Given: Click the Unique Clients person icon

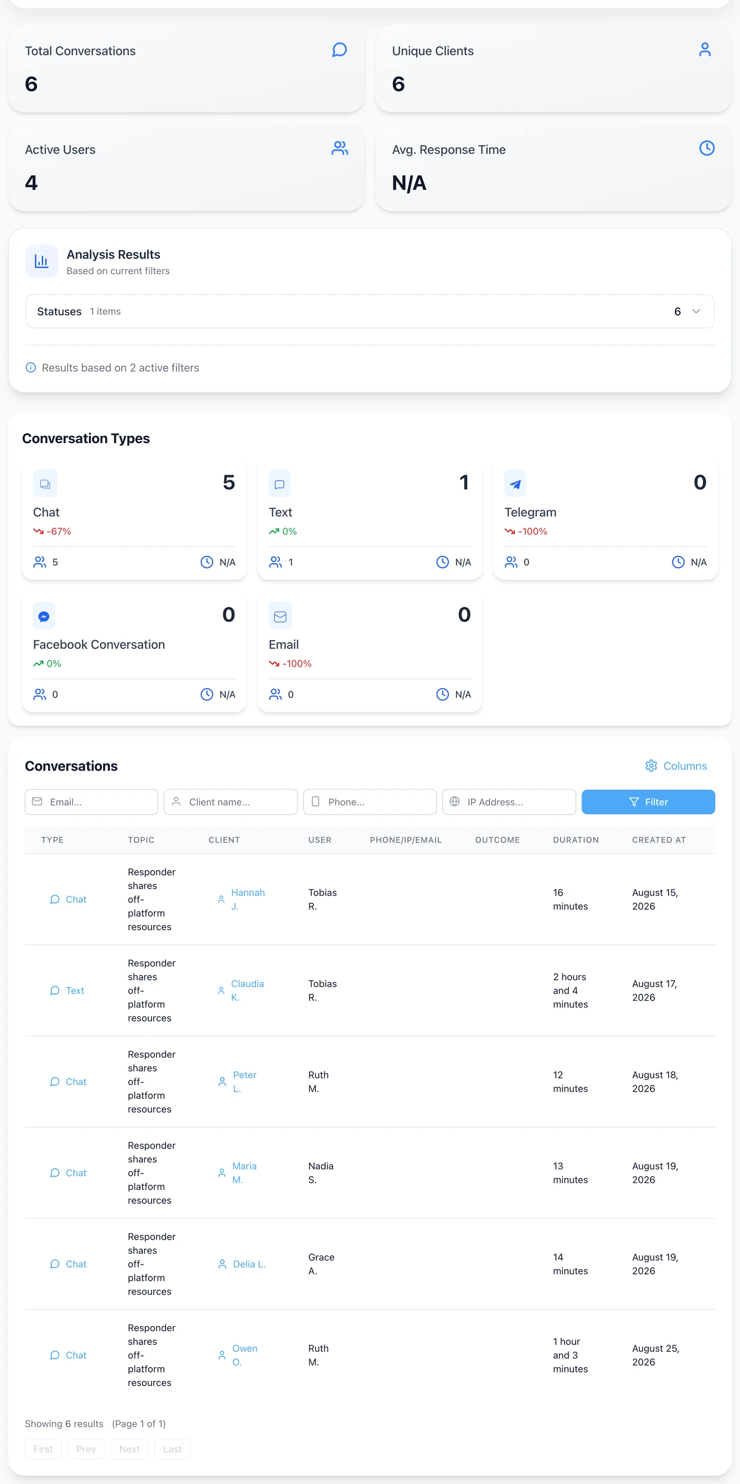Looking at the screenshot, I should click(705, 50).
